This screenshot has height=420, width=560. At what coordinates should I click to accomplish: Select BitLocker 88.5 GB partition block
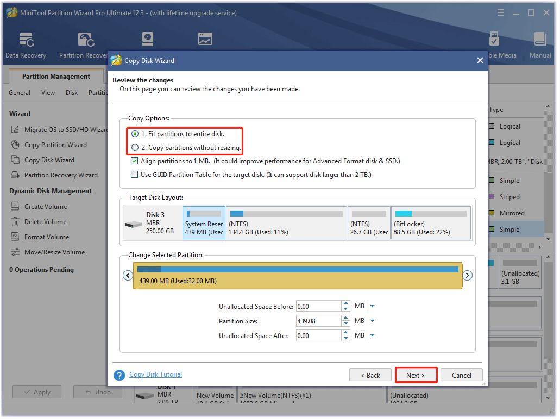point(431,222)
